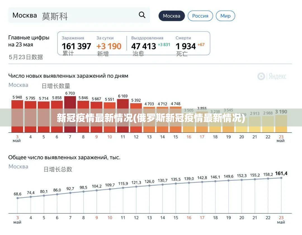Screen dimensions: 302x235
Task: Click the 6 703 bar for May 7
Action: 70,114
